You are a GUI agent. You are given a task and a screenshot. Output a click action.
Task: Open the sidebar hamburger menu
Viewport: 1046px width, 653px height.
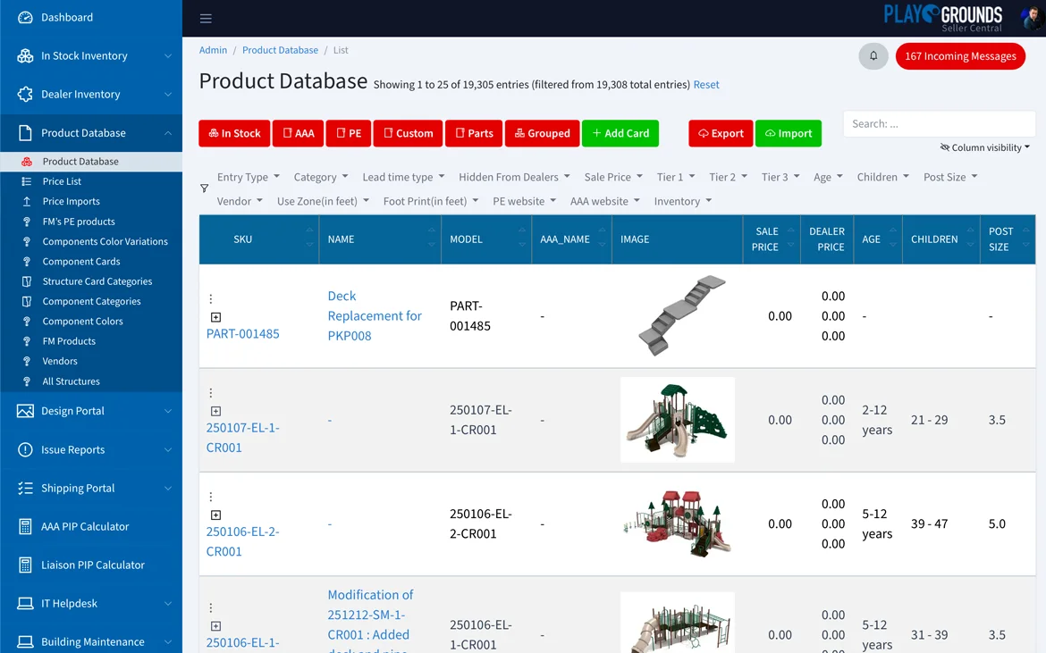[x=206, y=18]
